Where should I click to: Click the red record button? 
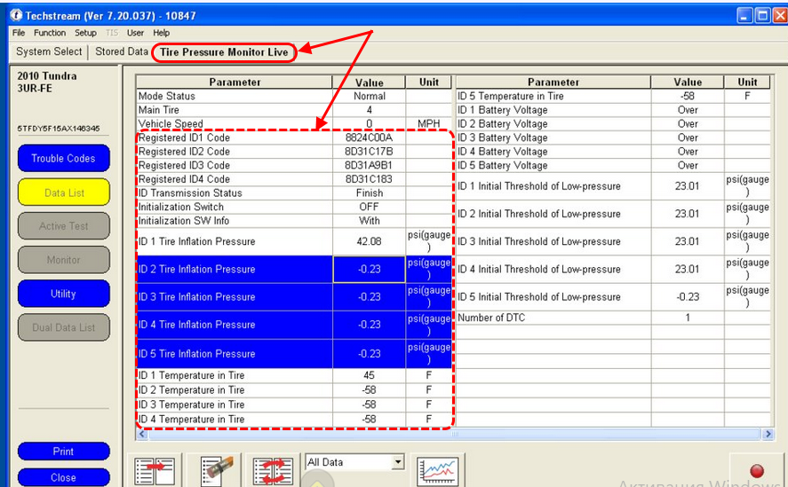(757, 471)
